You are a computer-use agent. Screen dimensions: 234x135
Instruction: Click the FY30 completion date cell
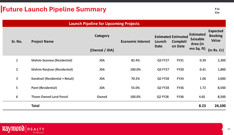click(x=180, y=70)
